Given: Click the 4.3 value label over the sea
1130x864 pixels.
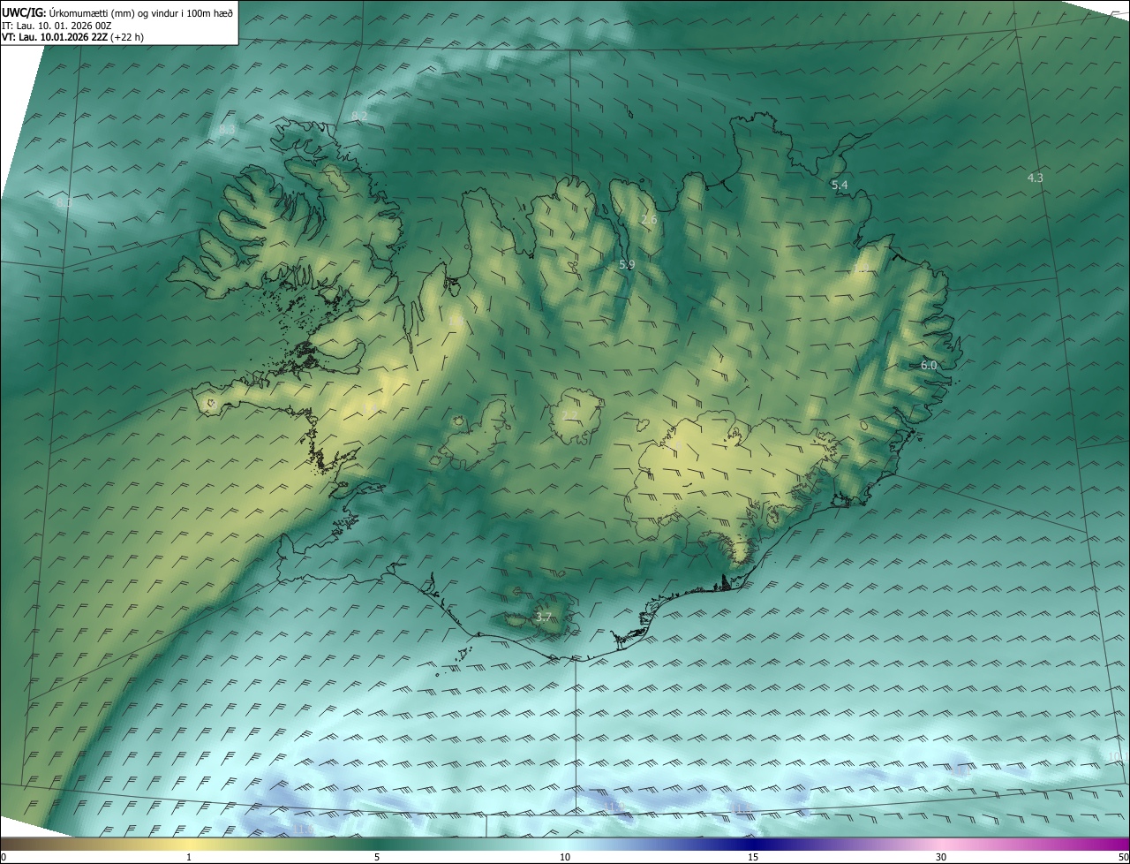Looking at the screenshot, I should pyautogui.click(x=1036, y=178).
